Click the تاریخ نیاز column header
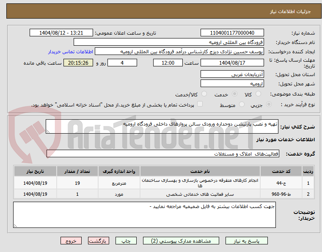 click(x=35, y=171)
